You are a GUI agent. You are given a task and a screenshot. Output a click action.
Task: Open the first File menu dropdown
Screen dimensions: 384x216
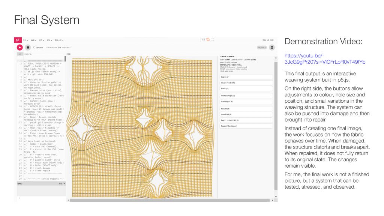pos(26,40)
